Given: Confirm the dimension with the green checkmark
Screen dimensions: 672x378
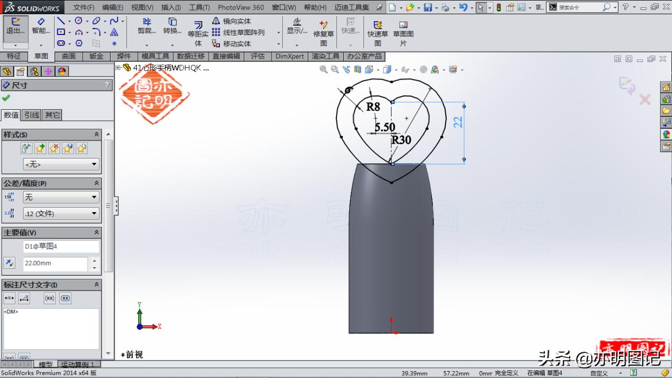Looking at the screenshot, I should pyautogui.click(x=7, y=98).
